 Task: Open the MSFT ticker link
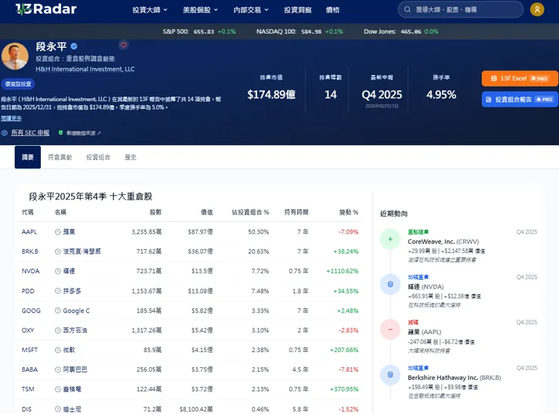[29, 350]
